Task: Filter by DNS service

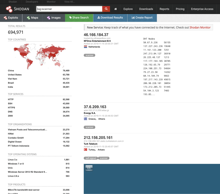Action: pyautogui.click(x=10, y=112)
